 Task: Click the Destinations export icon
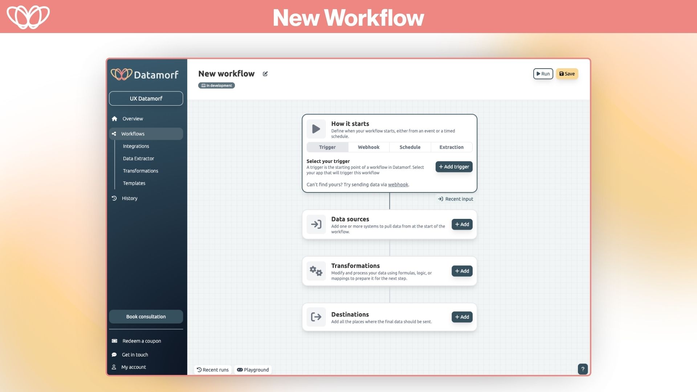tap(316, 317)
